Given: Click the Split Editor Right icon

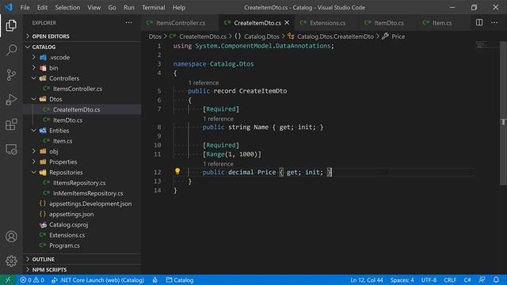Looking at the screenshot, I should coord(479,22).
